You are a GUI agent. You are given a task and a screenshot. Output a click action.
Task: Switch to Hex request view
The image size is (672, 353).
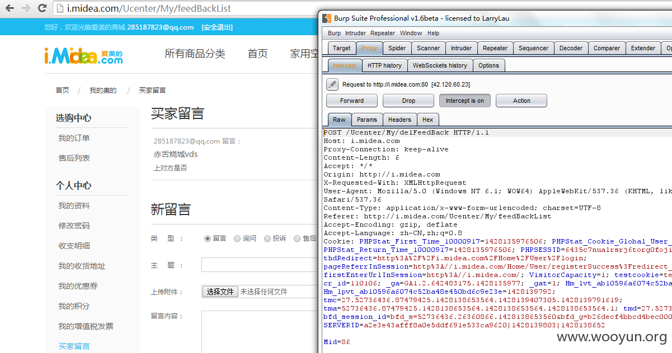pyautogui.click(x=427, y=120)
